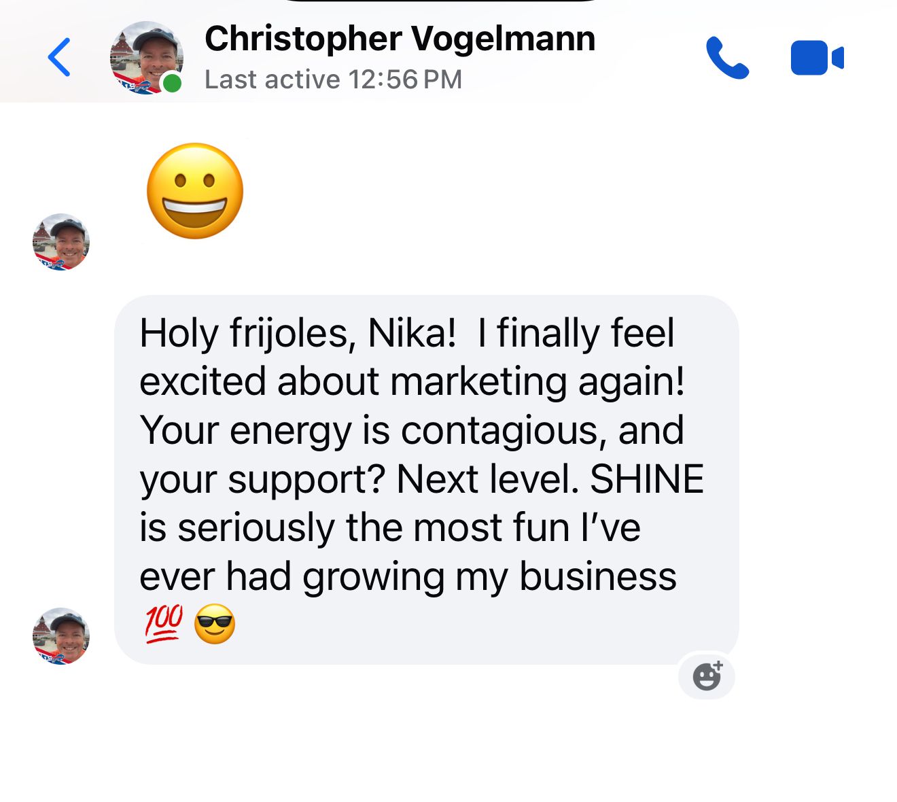Select the large grinning emoji message
897x802 pixels.
(x=195, y=191)
